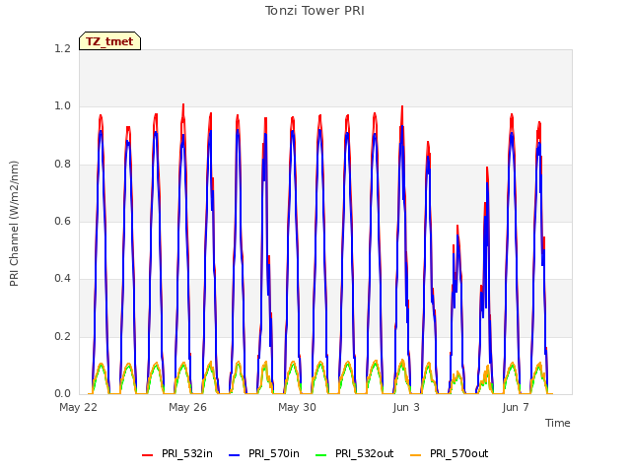
Task: Click the 0.0 y-axis tick label
Action: pyautogui.click(x=62, y=393)
